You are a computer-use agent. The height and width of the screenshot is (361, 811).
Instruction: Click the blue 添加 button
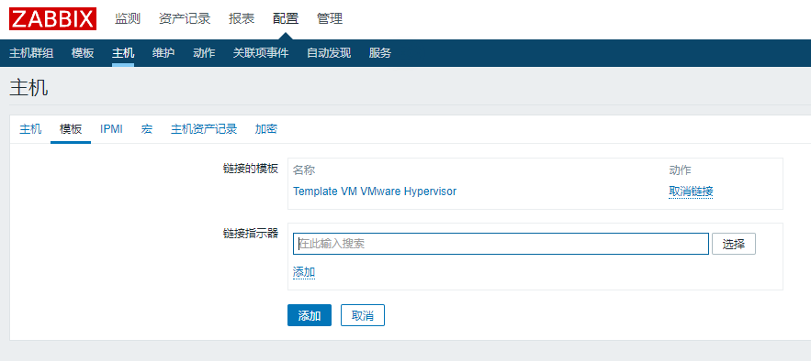pos(310,315)
